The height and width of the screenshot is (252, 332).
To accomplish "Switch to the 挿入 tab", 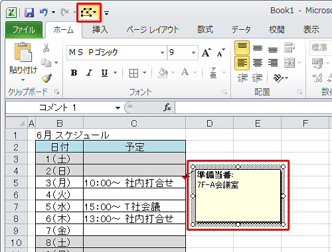I will (x=100, y=30).
